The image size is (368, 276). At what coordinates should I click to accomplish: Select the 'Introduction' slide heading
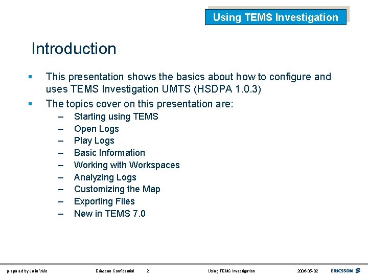[x=74, y=49]
